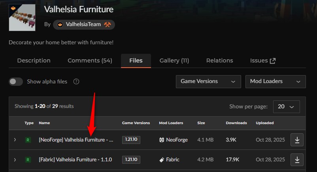
Task: Download the NeoForge file with the download icon
Action: [297, 140]
